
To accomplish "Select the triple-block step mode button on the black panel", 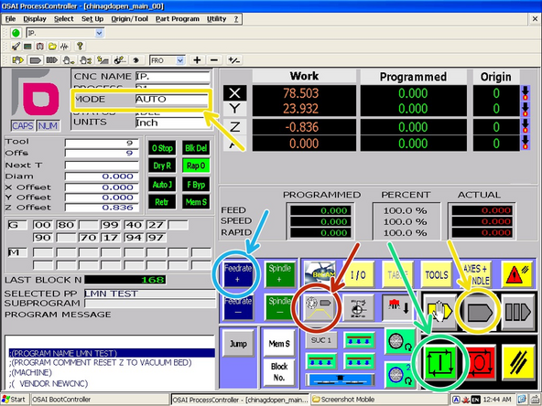I will click(x=518, y=312).
